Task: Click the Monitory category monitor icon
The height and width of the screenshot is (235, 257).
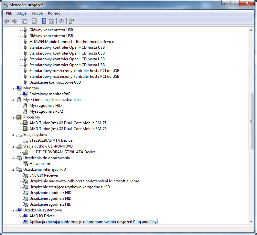Action: pos(19,88)
